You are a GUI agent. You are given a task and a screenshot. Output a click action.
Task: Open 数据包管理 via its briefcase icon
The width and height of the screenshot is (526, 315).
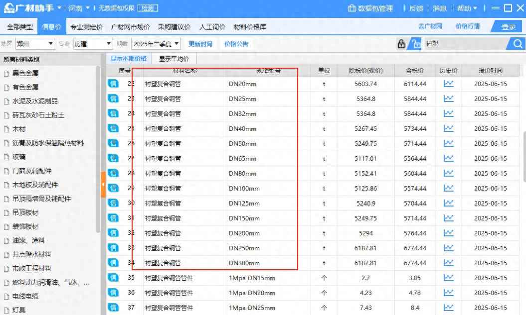point(352,7)
